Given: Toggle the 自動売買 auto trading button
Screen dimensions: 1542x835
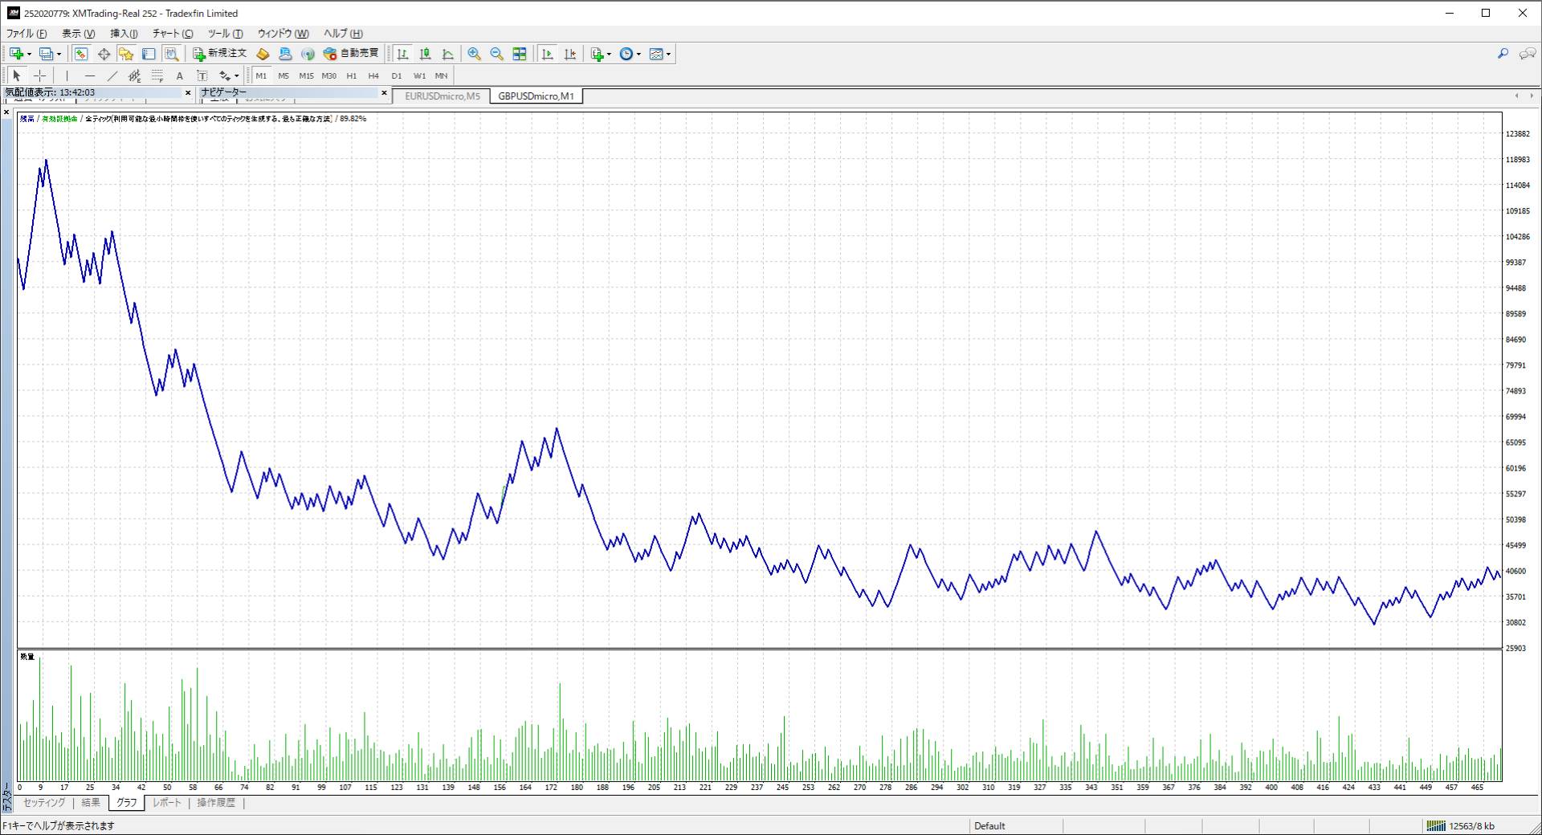Looking at the screenshot, I should pyautogui.click(x=350, y=54).
